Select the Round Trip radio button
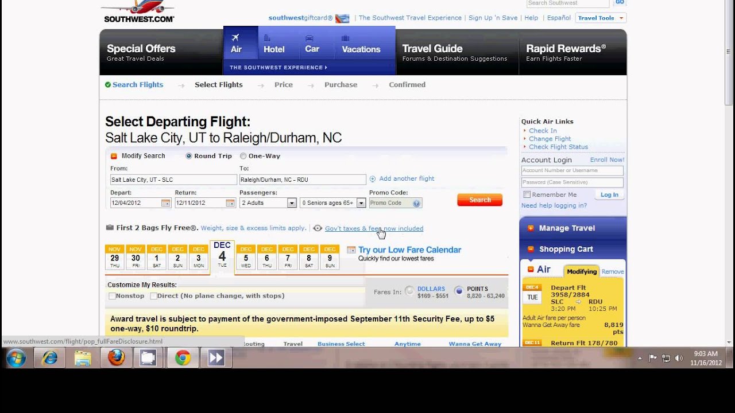 (189, 156)
